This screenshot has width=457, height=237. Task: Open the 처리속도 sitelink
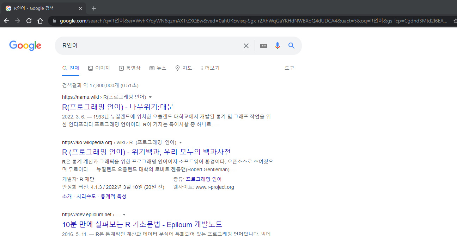pyautogui.click(x=86, y=196)
